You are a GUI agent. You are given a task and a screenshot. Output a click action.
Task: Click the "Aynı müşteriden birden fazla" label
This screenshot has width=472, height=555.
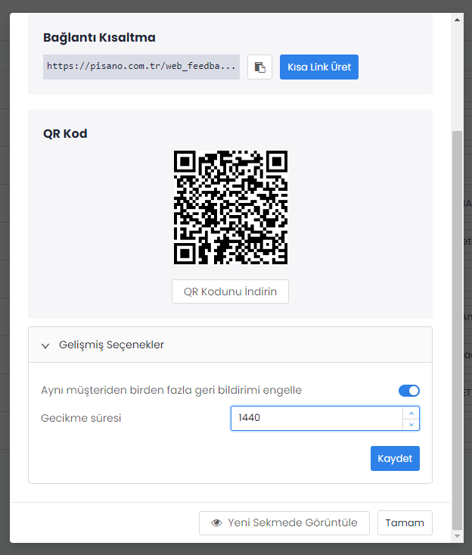(x=171, y=390)
